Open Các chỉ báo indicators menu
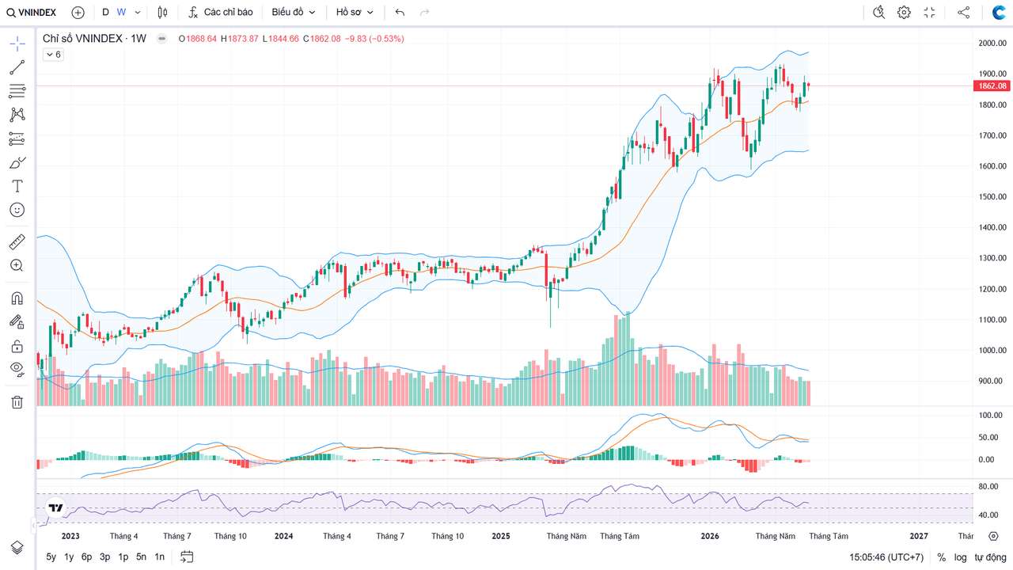This screenshot has width=1013, height=570. tap(221, 13)
